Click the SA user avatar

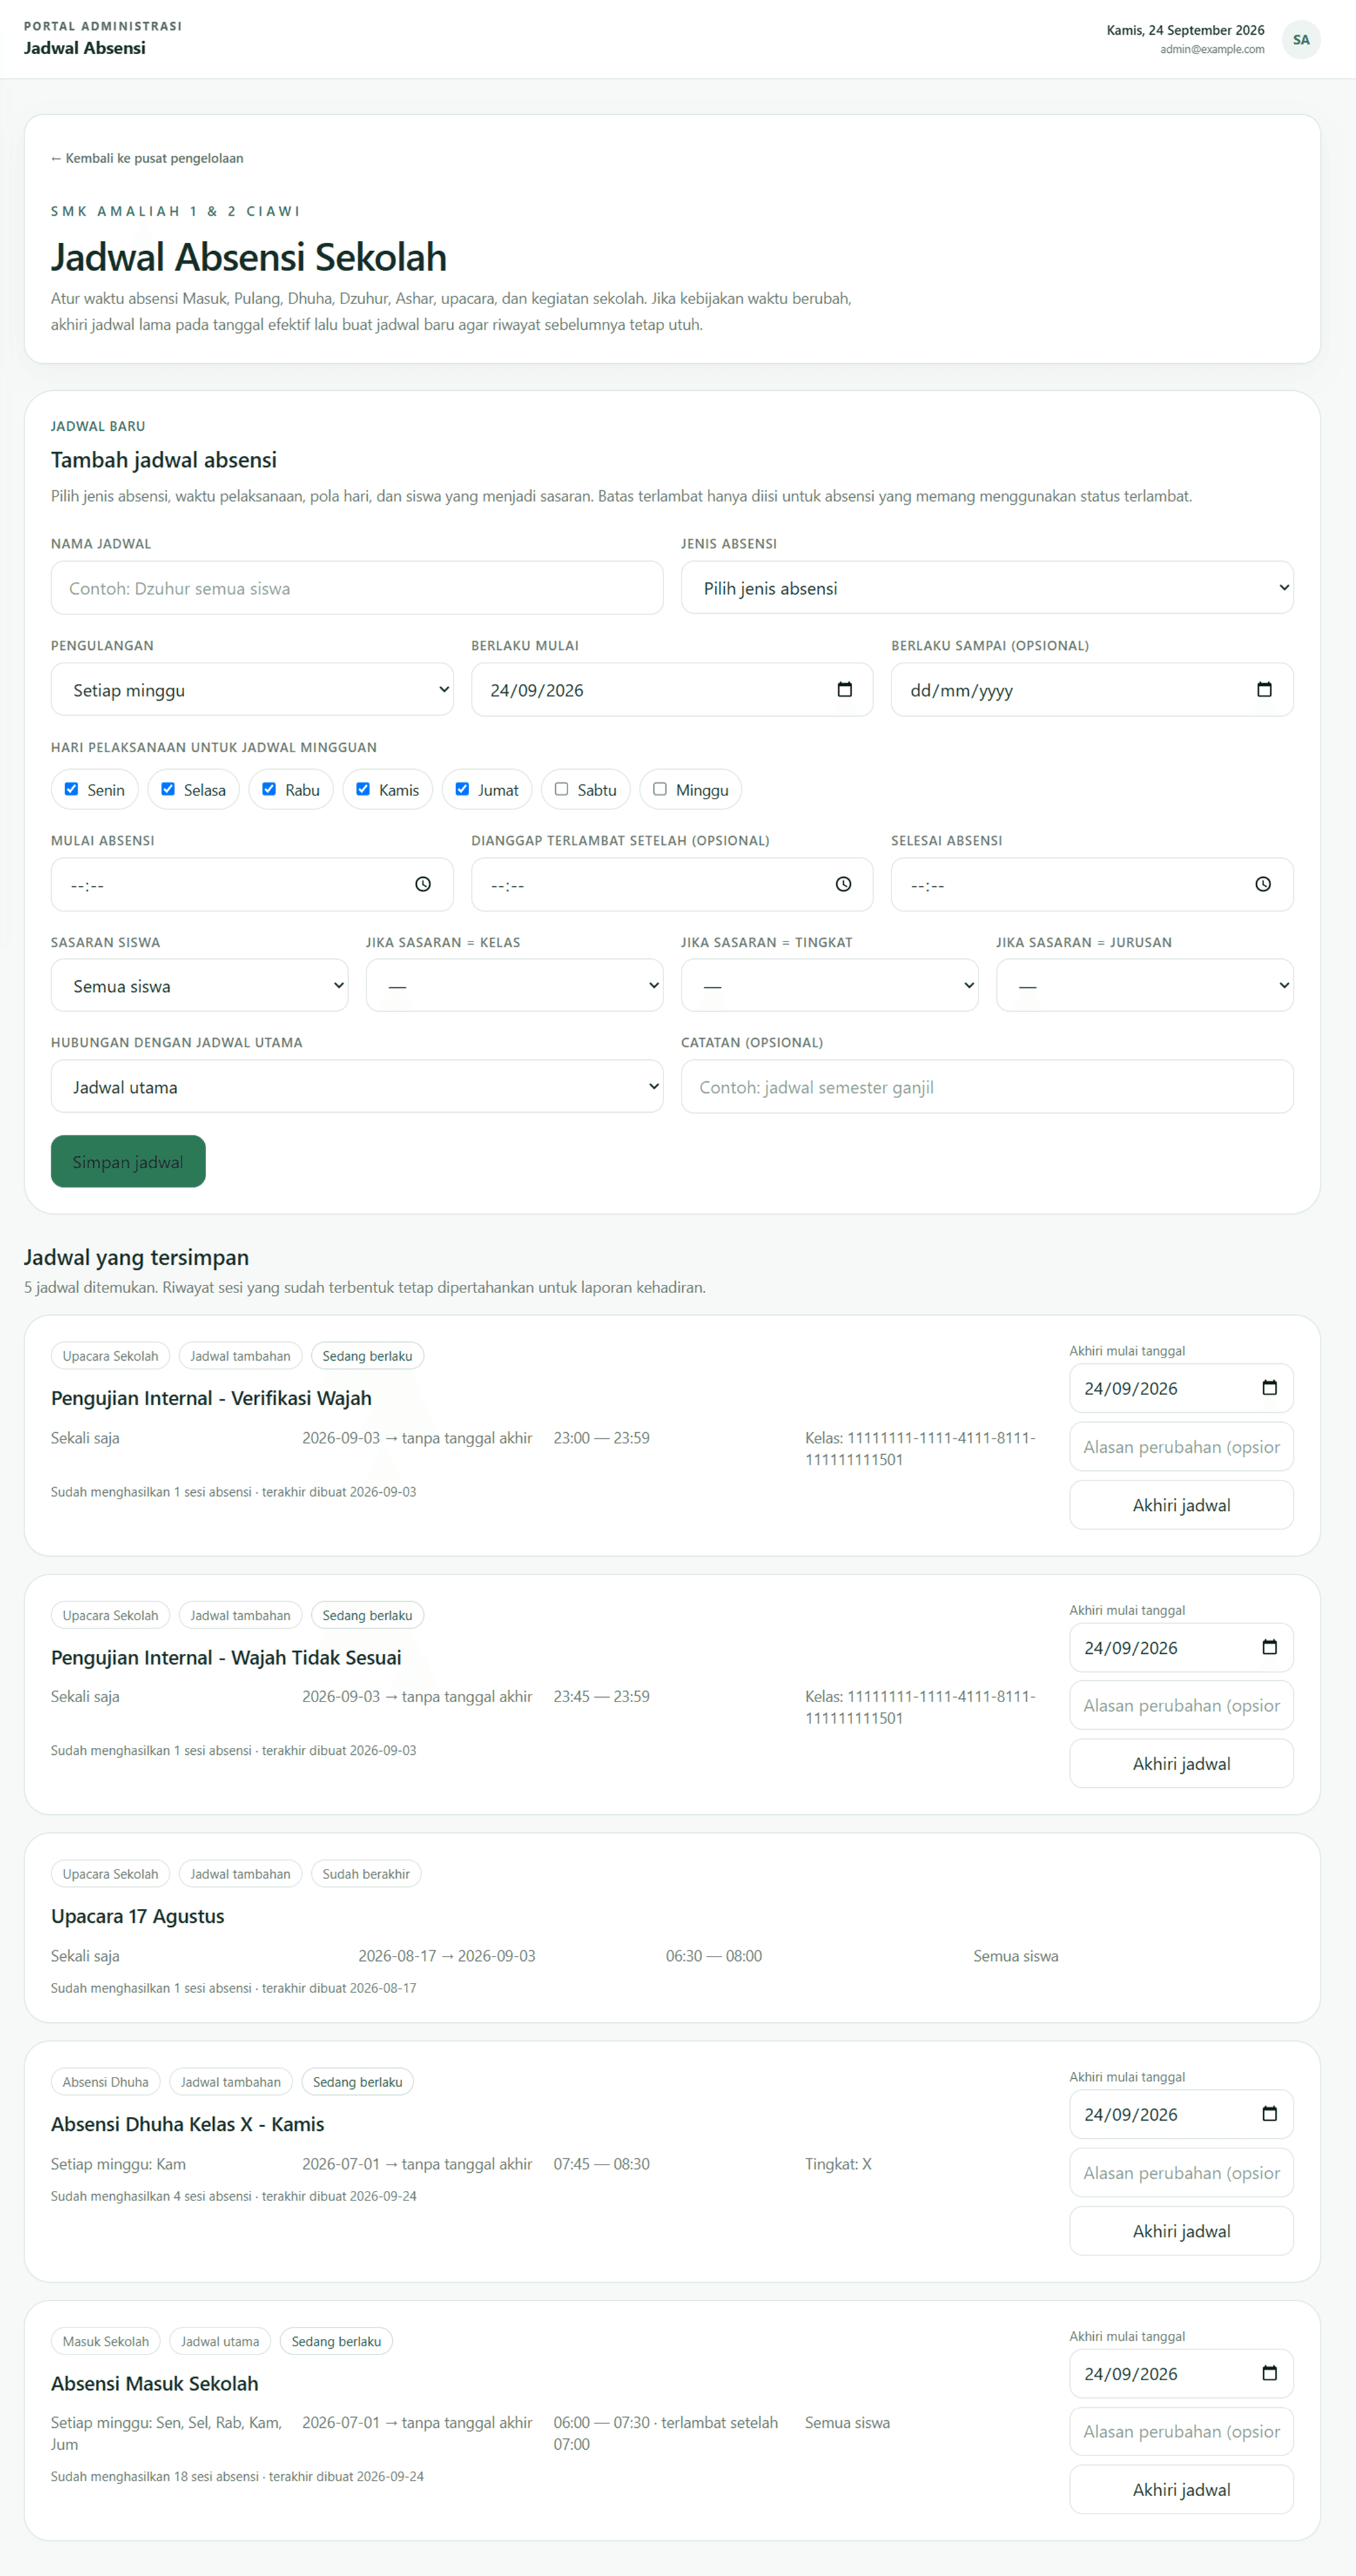pos(1301,40)
